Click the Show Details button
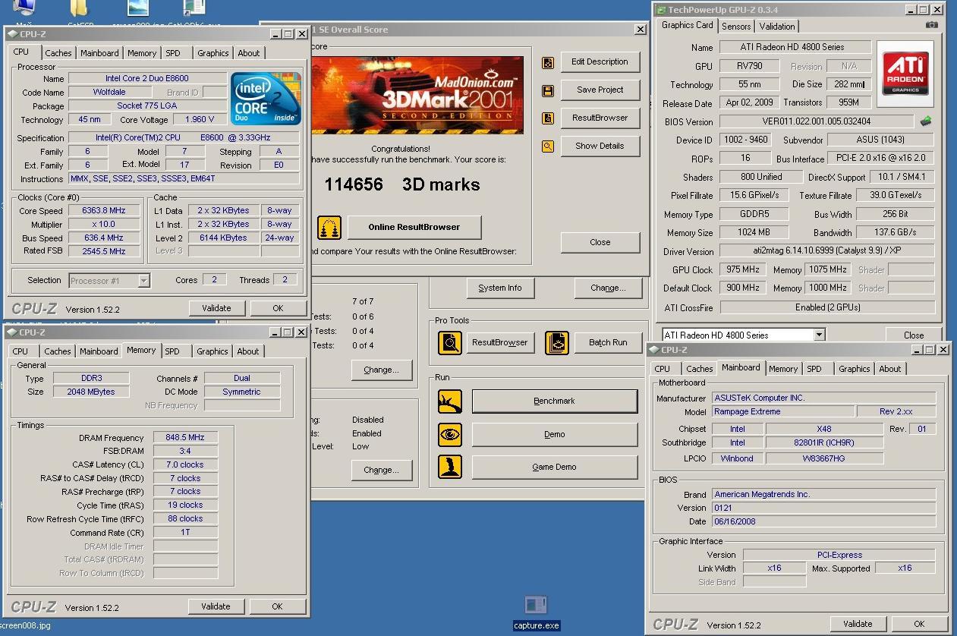The image size is (957, 636). [x=600, y=146]
